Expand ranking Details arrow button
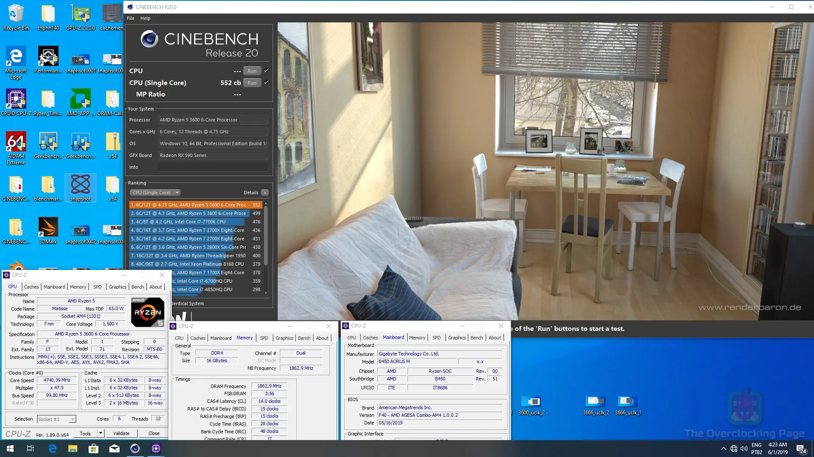The width and height of the screenshot is (814, 457). tap(265, 193)
